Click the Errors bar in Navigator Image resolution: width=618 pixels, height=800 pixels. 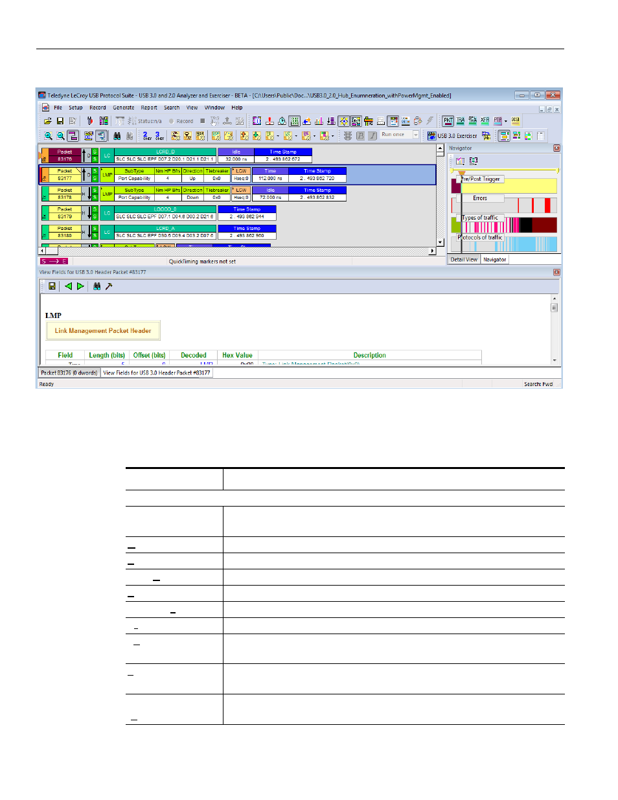[x=504, y=205]
